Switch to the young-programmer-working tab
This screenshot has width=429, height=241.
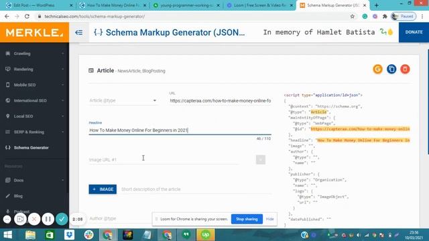pyautogui.click(x=186, y=5)
